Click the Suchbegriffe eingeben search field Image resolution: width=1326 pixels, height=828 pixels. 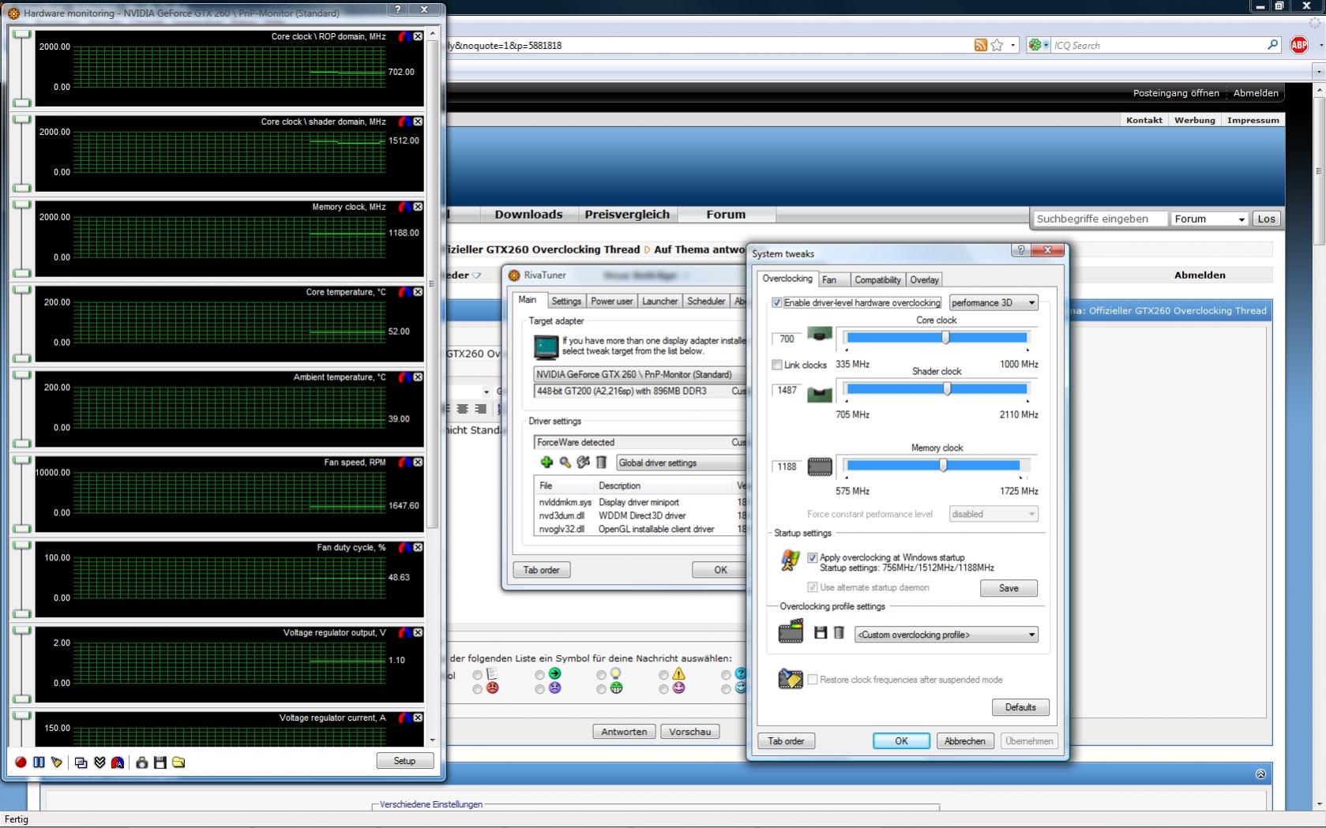pyautogui.click(x=1099, y=219)
